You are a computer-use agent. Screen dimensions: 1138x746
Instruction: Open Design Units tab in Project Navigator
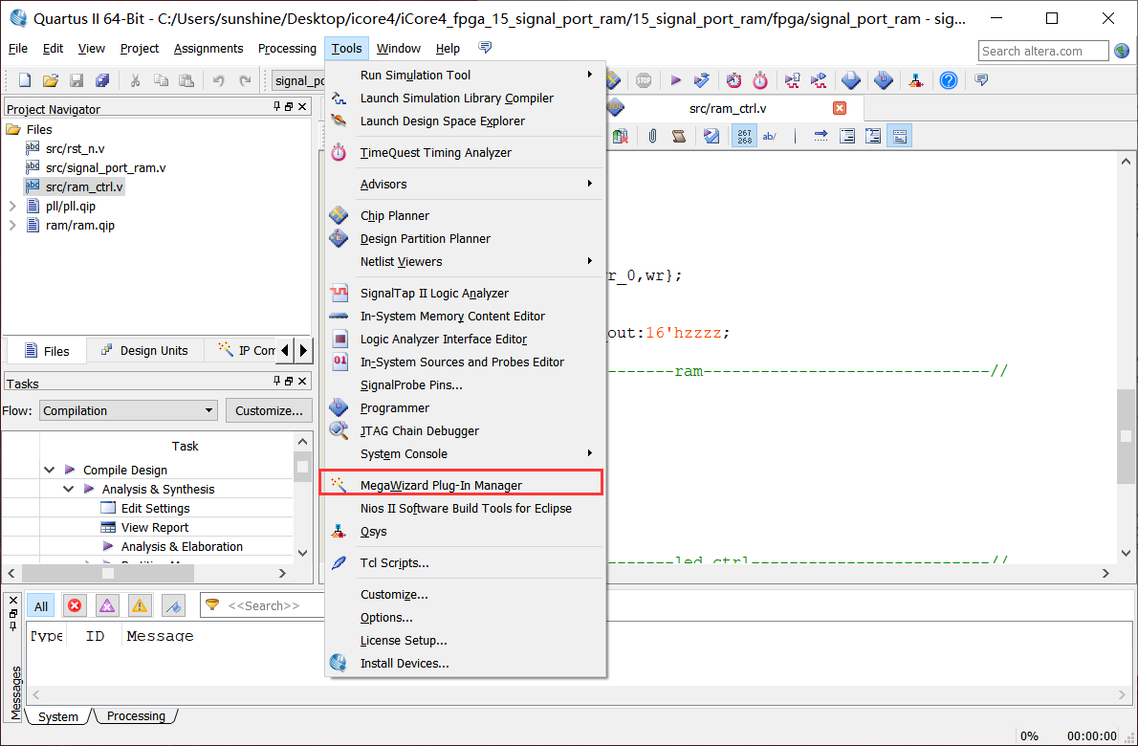point(144,350)
